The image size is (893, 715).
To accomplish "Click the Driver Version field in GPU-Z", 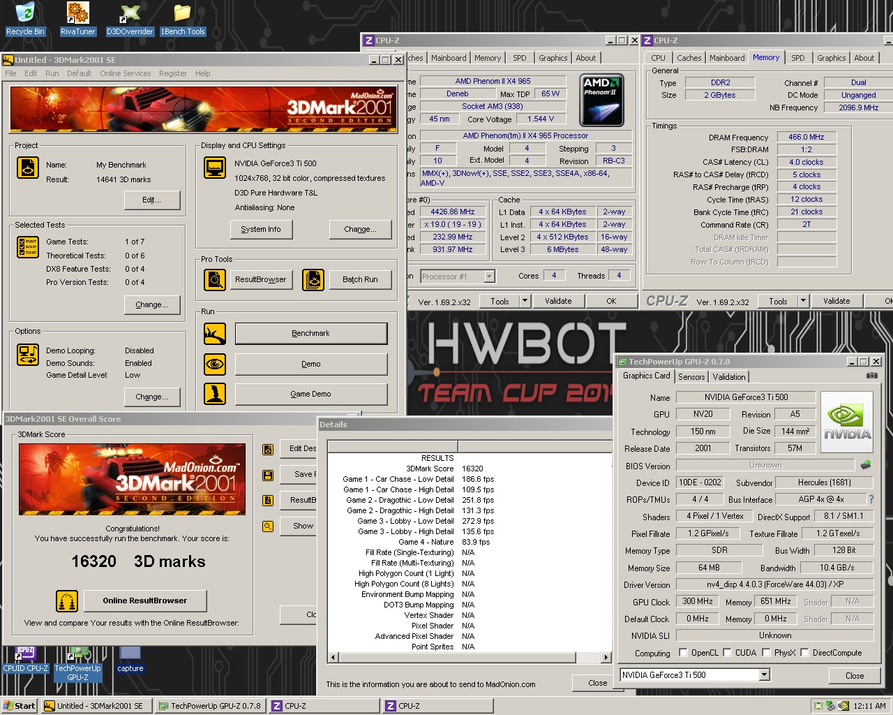I will point(774,584).
